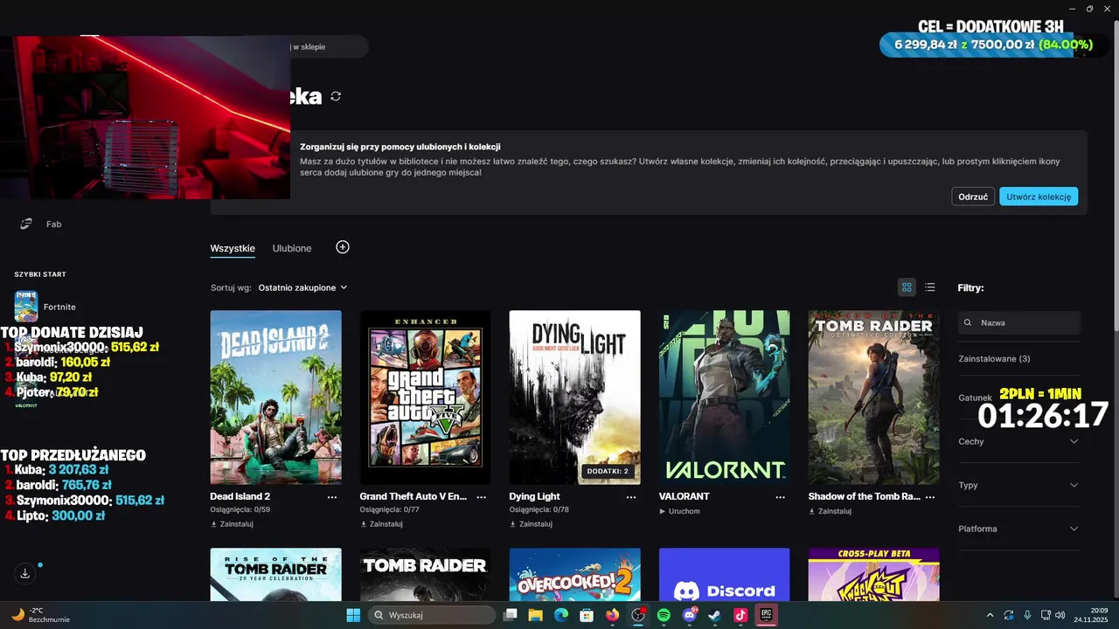Open Steam from the taskbar
This screenshot has width=1119, height=629.
[715, 615]
